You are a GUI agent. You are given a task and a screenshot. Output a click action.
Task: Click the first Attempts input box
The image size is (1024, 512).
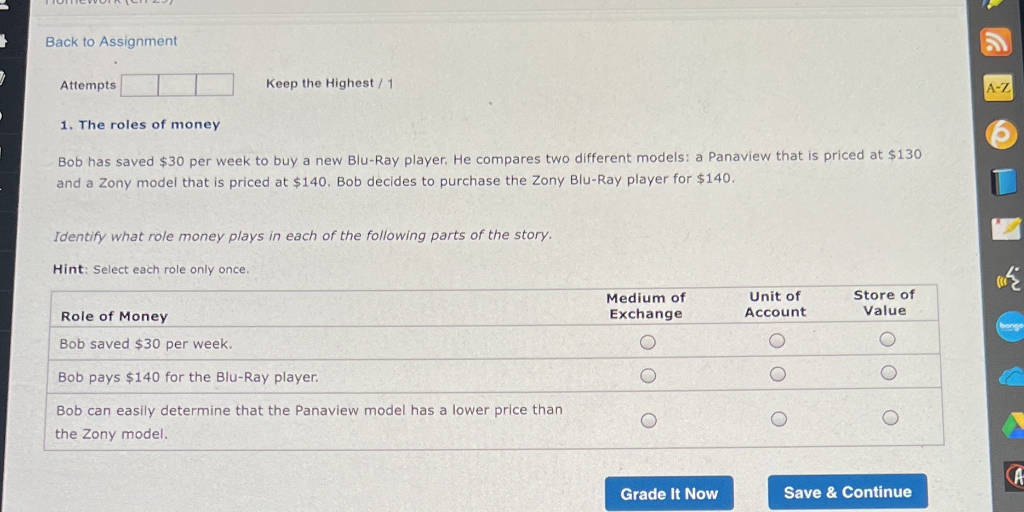pos(139,85)
